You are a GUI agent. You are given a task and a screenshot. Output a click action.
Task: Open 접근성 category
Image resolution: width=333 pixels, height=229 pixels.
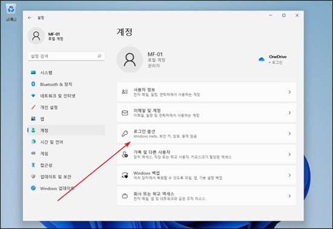click(66, 165)
